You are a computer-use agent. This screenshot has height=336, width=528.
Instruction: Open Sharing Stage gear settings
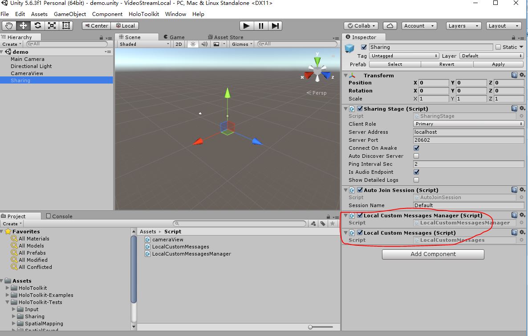coord(522,108)
